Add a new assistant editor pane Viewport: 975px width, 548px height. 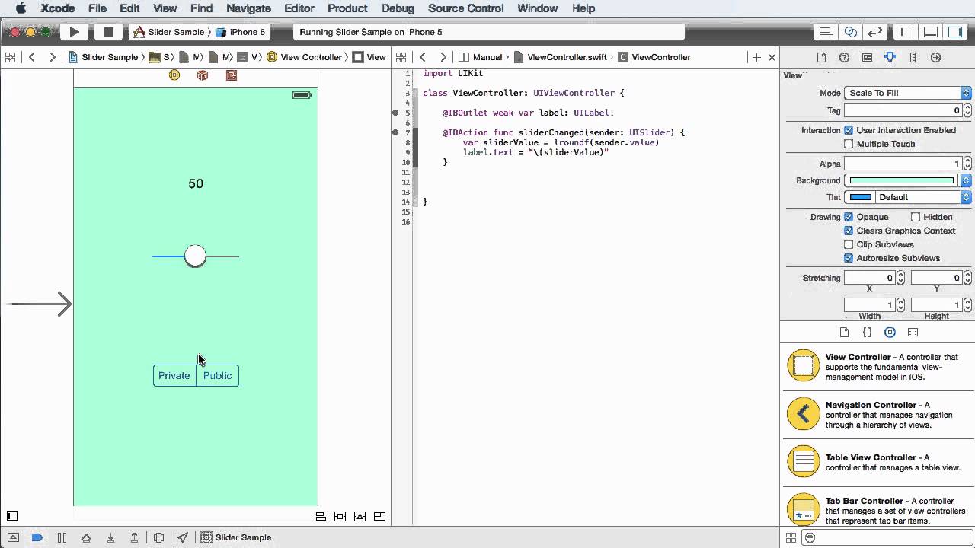click(x=756, y=57)
